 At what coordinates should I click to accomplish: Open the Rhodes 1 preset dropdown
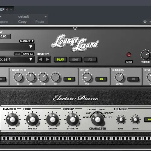coord(17,59)
